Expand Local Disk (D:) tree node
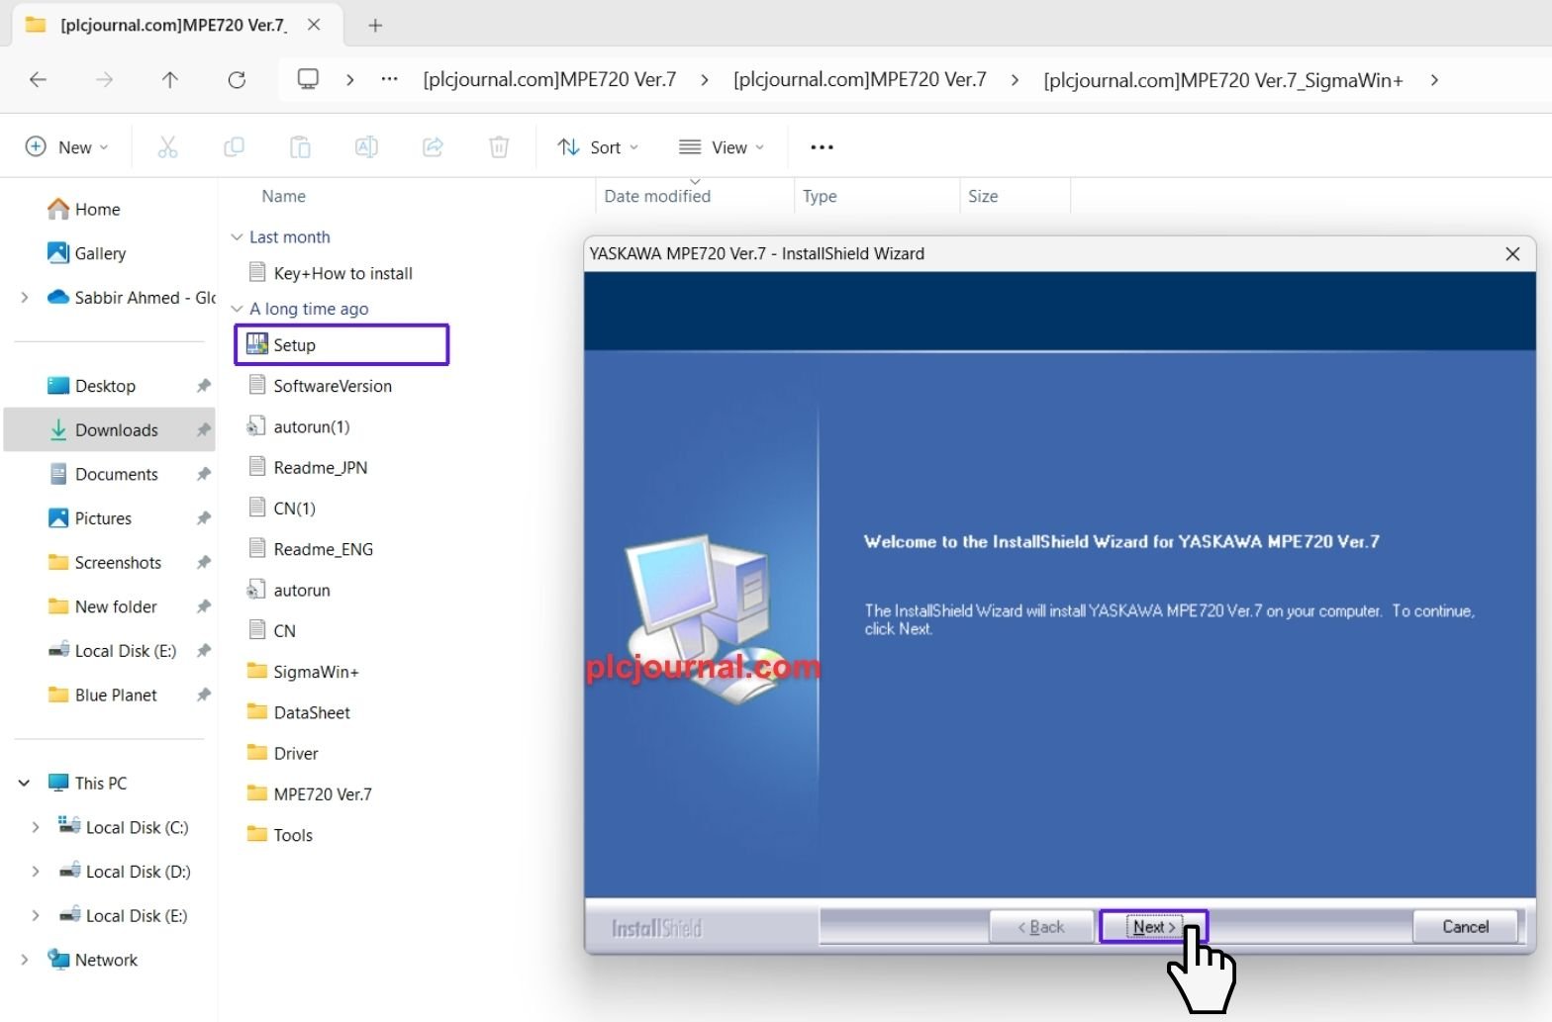 pyautogui.click(x=36, y=872)
